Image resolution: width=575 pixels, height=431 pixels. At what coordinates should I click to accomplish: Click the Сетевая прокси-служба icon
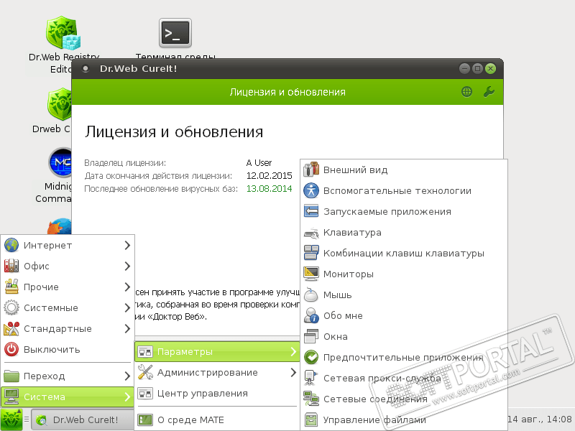click(310, 378)
